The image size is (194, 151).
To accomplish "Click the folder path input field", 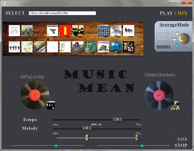I will pyautogui.click(x=62, y=13).
